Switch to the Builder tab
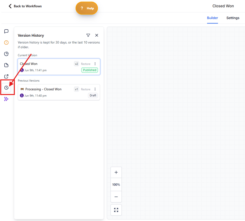This screenshot has width=245, height=221. pos(212,18)
